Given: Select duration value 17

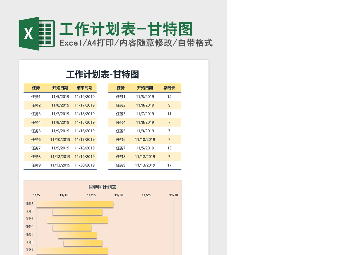Looking at the screenshot, I should (169, 165).
